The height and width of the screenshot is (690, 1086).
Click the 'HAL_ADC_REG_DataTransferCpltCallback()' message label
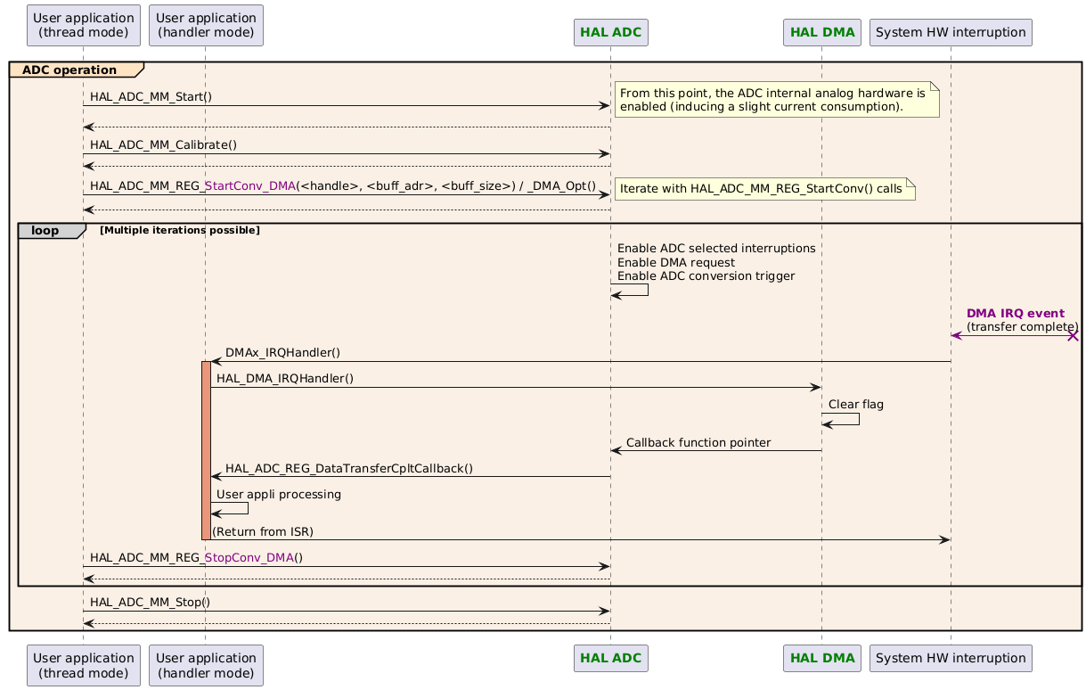[x=349, y=469]
